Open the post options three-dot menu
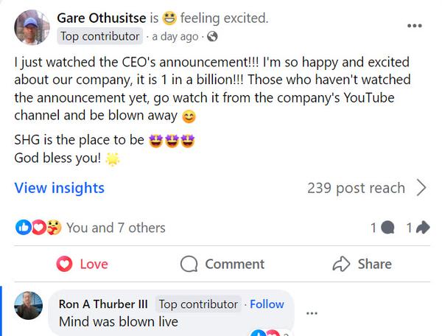Viewport: 442px width, 336px height. pyautogui.click(x=415, y=26)
